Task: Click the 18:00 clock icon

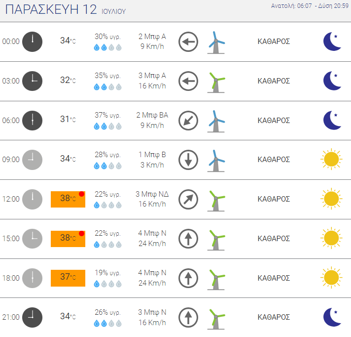Action: [x=32, y=278]
